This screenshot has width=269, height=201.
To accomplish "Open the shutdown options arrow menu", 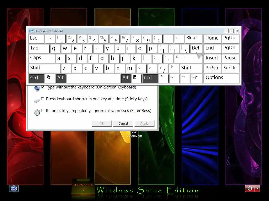I will pos(257,188).
